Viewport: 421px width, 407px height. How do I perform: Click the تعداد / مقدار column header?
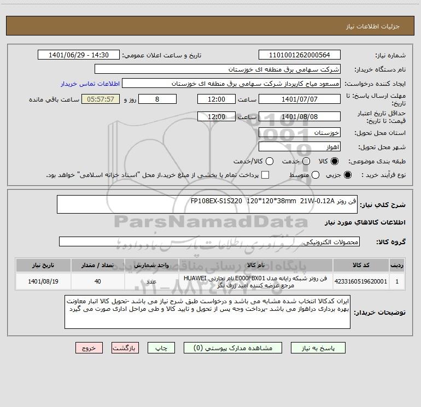click(97, 265)
